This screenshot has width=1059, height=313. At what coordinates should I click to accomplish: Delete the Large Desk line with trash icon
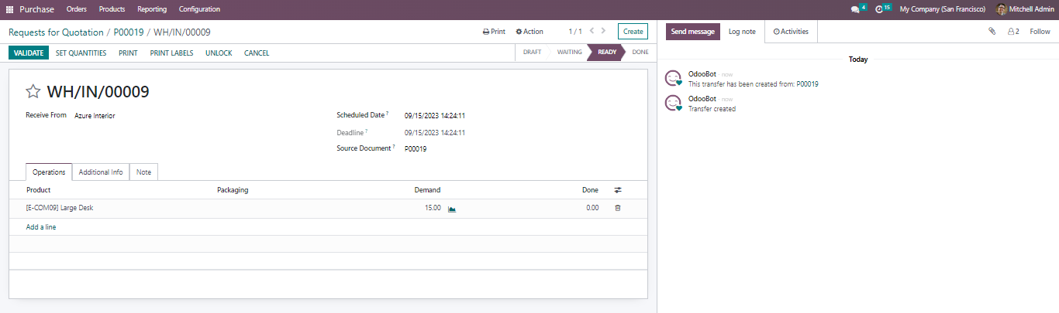tap(618, 208)
